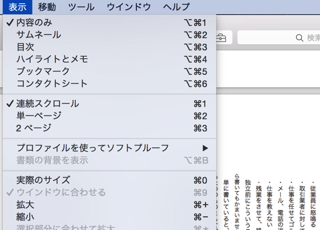Choose 目次 sidebar view
The image size is (320, 230).
110,47
